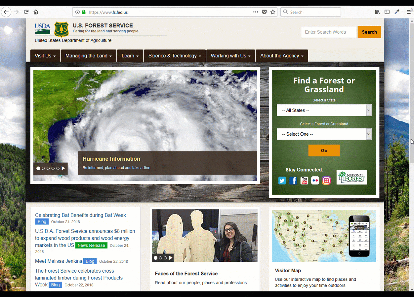This screenshot has width=414, height=297.
Task: Expand the About the Agency menu
Action: pyautogui.click(x=282, y=56)
